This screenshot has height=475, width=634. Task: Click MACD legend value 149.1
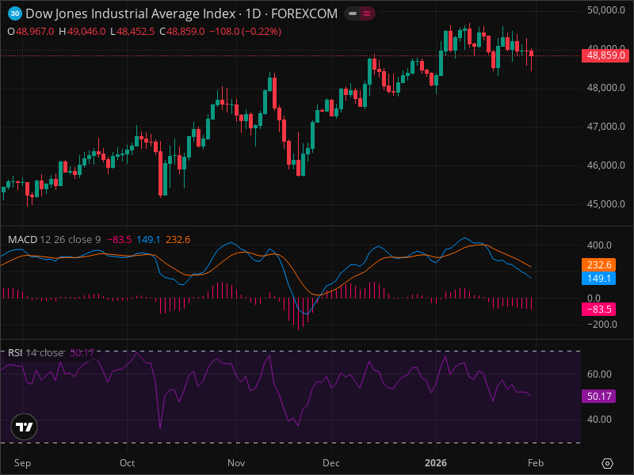coord(148,240)
